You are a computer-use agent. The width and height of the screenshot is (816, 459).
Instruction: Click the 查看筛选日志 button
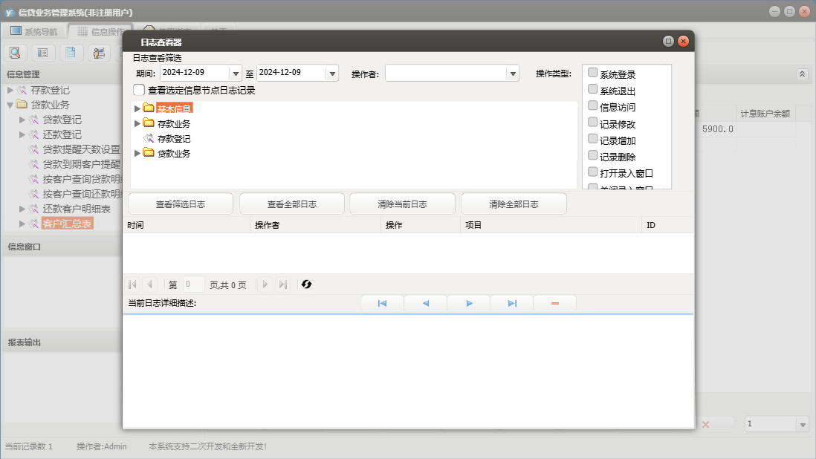click(181, 204)
